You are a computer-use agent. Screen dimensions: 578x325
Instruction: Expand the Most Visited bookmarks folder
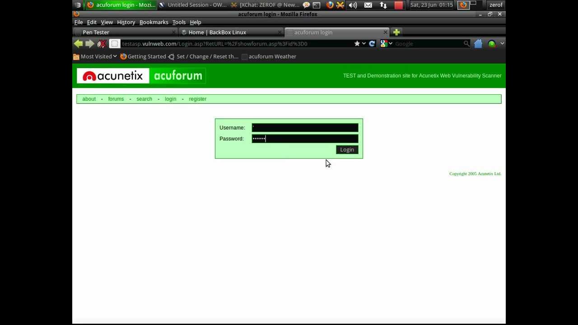[95, 56]
